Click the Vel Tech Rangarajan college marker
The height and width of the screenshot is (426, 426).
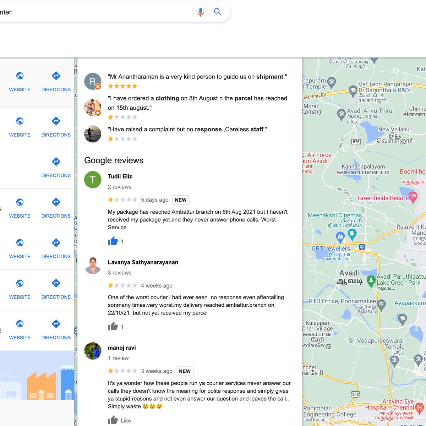[x=353, y=91]
